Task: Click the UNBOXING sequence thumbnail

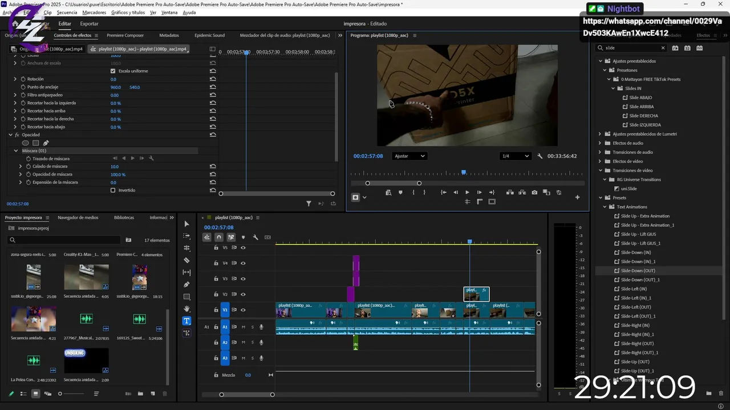Action: 86,362
